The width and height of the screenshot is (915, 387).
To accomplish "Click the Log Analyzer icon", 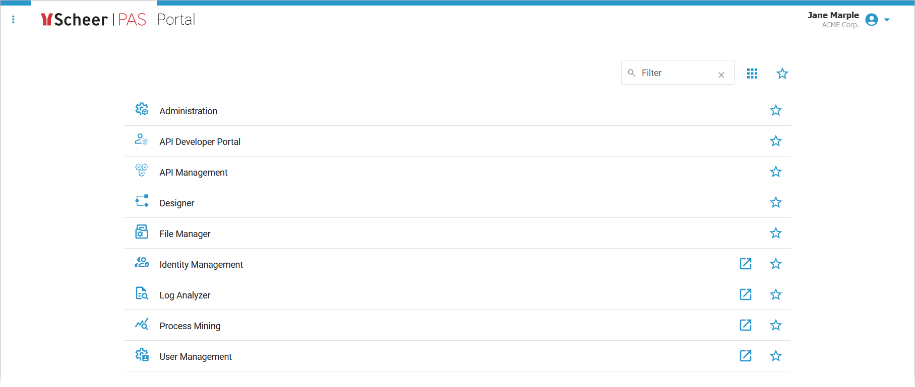I will pos(142,293).
